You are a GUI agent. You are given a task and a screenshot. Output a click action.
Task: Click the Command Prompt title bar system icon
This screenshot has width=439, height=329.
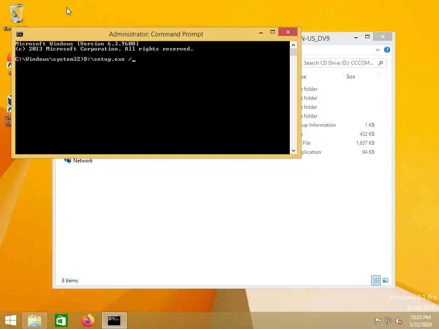coord(20,34)
